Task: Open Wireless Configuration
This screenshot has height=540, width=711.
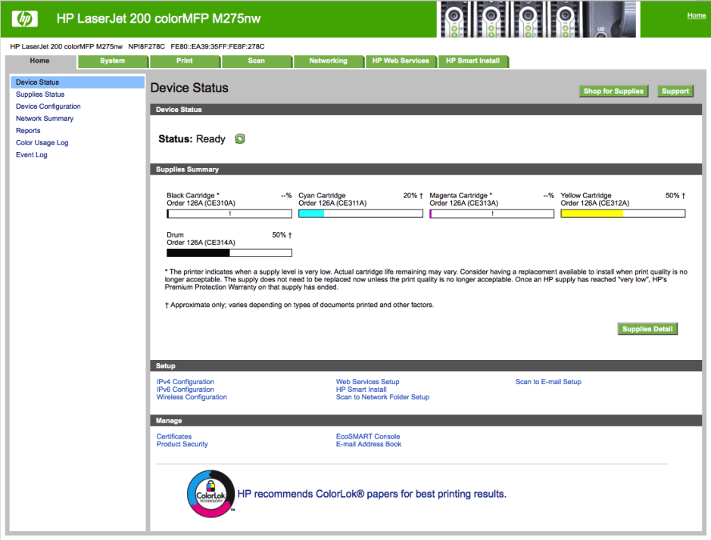Action: click(191, 396)
